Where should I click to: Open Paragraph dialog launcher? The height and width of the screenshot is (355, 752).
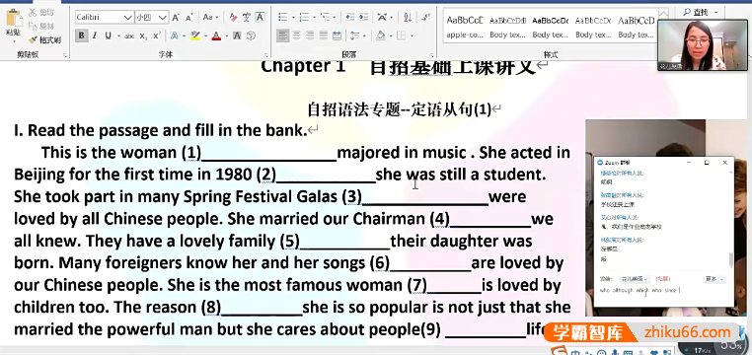[431, 55]
